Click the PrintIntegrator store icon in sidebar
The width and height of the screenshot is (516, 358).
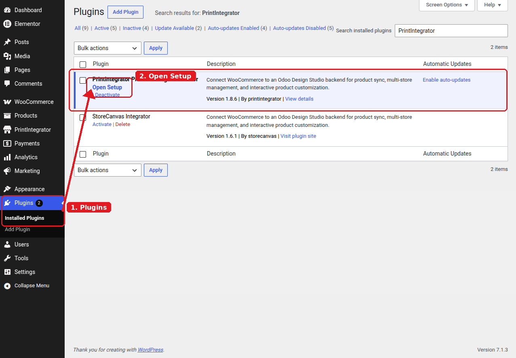click(7, 130)
